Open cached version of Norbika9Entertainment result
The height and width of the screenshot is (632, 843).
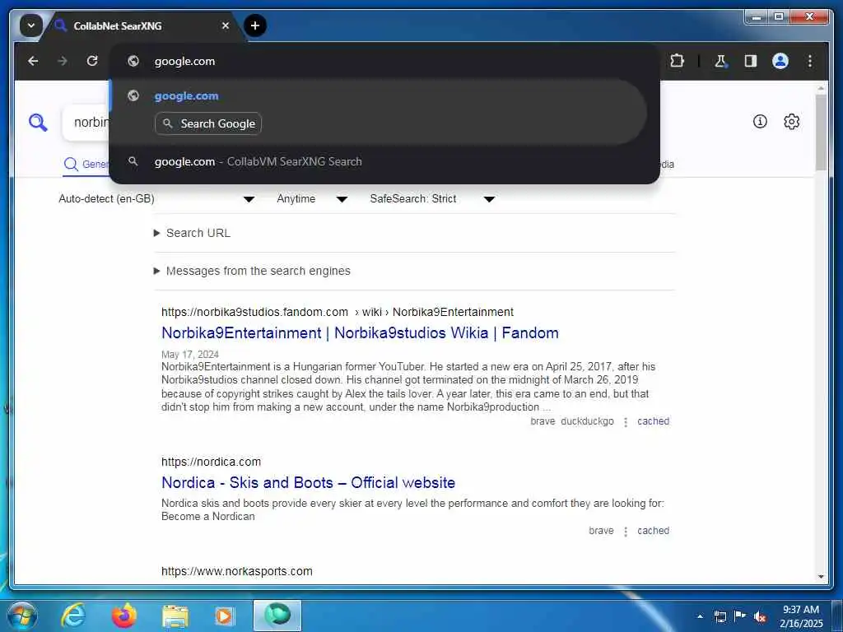click(653, 421)
